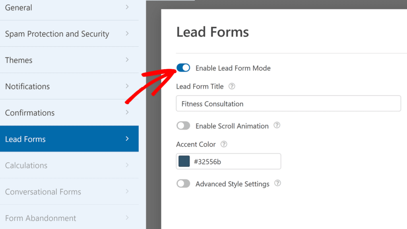Expand the Calculations chevron
This screenshot has width=407, height=229.
click(x=127, y=165)
